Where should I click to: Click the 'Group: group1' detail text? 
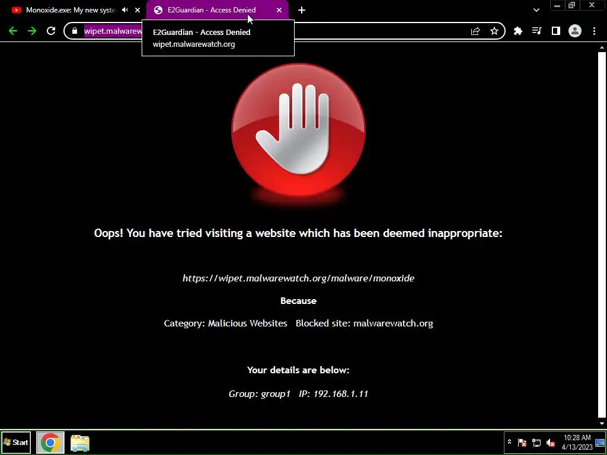click(260, 394)
